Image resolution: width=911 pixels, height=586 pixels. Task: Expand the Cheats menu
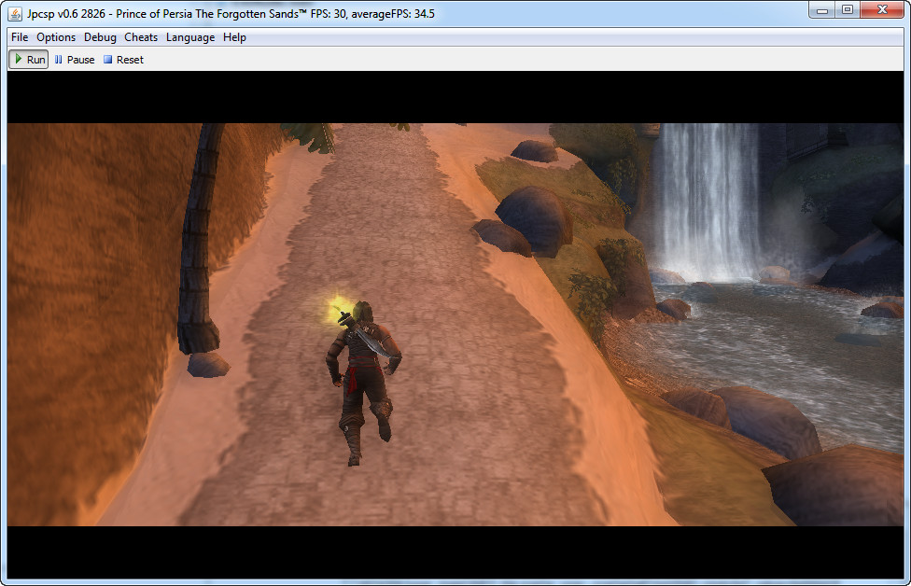141,37
